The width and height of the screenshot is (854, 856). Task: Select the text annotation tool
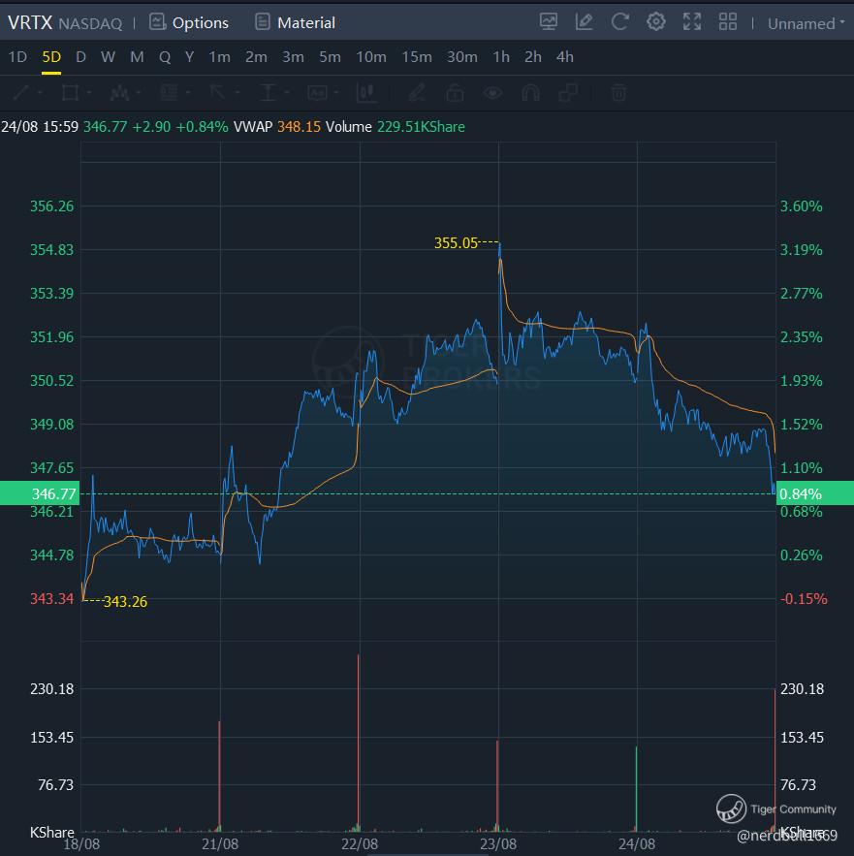point(317,92)
